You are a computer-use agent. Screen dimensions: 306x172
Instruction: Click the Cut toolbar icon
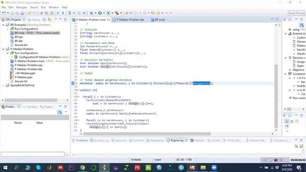(x=42, y=13)
